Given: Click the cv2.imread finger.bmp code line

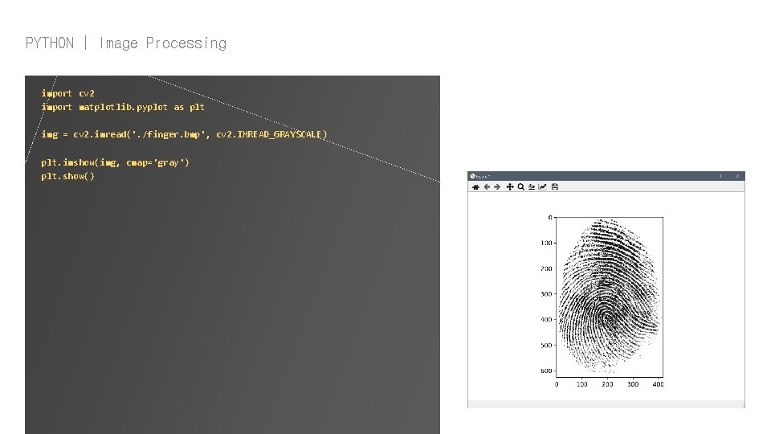Looking at the screenshot, I should point(184,134).
